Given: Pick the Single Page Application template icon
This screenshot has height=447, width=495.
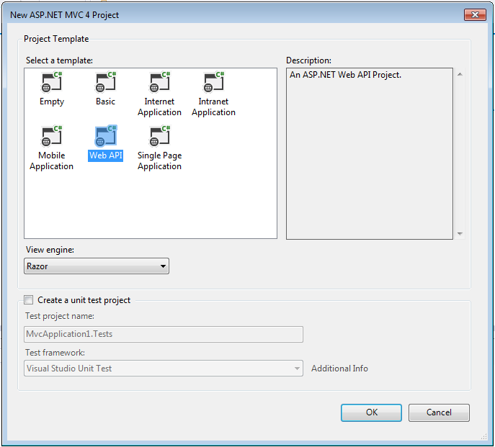Looking at the screenshot, I should 160,135.
